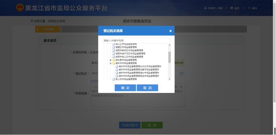Viewport: 276px width, 135px height.
Task: Select 鸡西市城子河区市场监督管理局 in the tree
Action: click(130, 53)
